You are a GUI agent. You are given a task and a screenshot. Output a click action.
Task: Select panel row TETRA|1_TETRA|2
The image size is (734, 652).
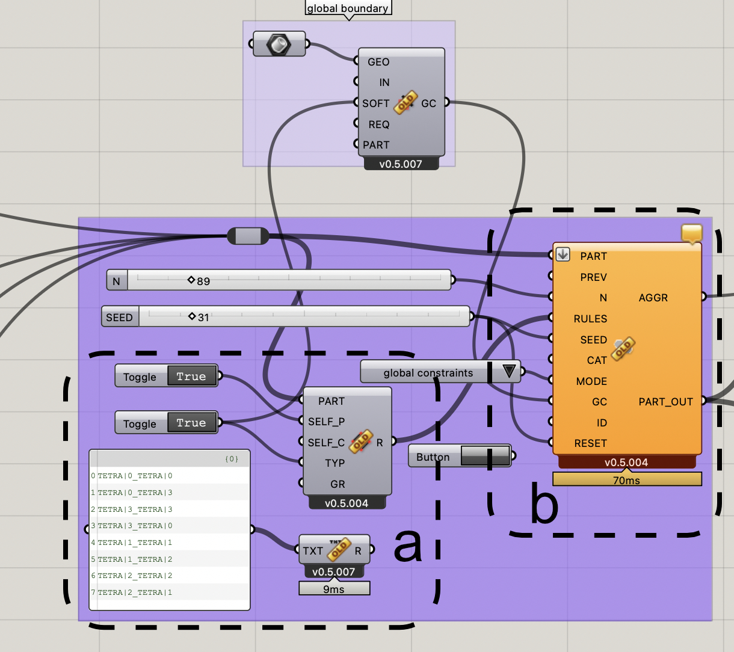[170, 559]
